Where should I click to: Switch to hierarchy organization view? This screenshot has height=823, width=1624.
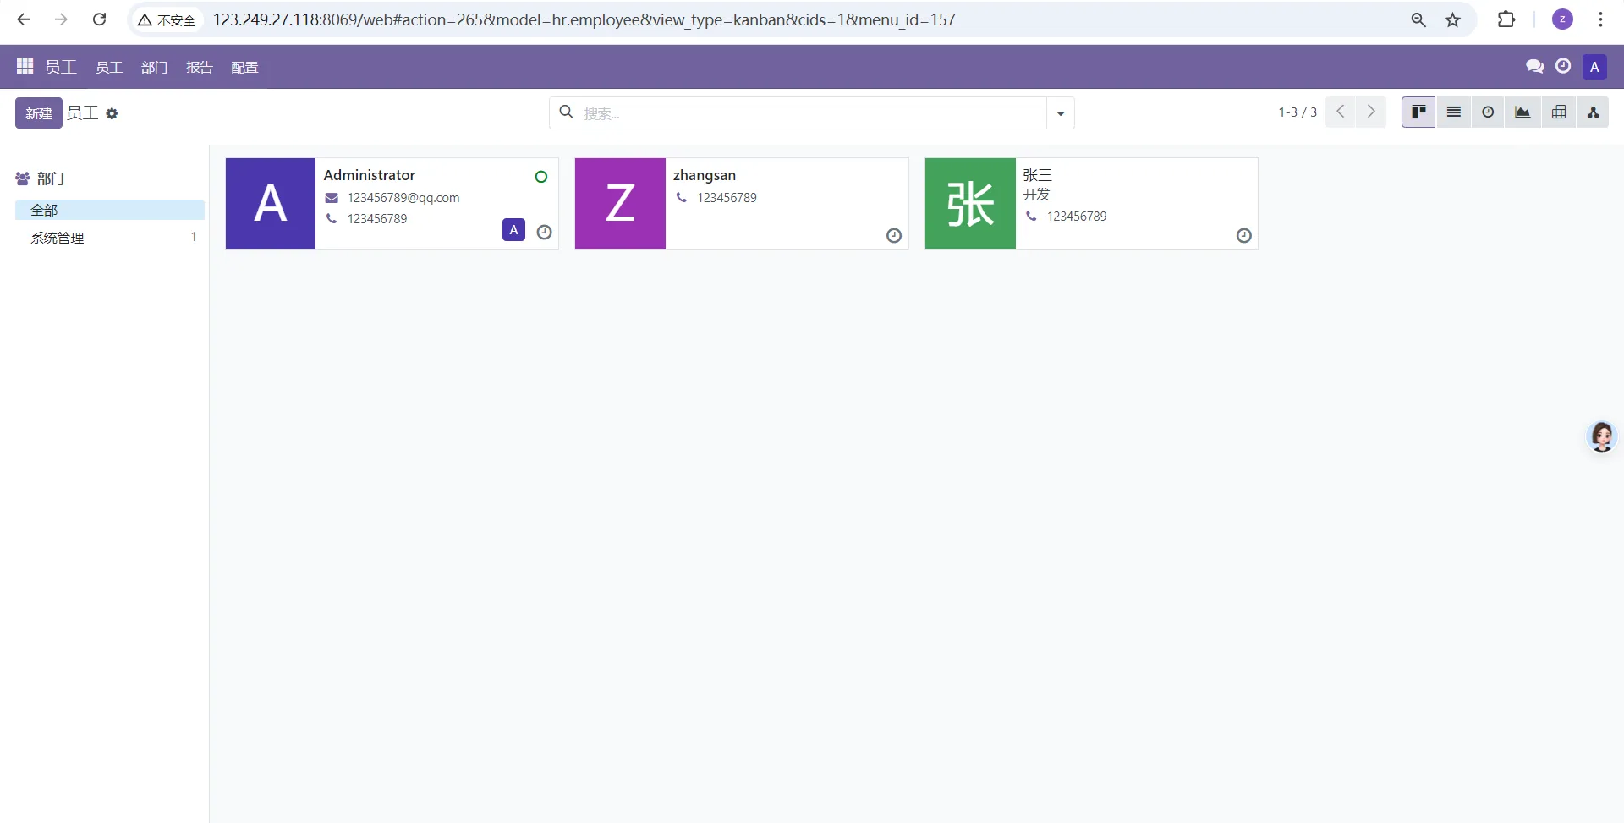[1593, 112]
